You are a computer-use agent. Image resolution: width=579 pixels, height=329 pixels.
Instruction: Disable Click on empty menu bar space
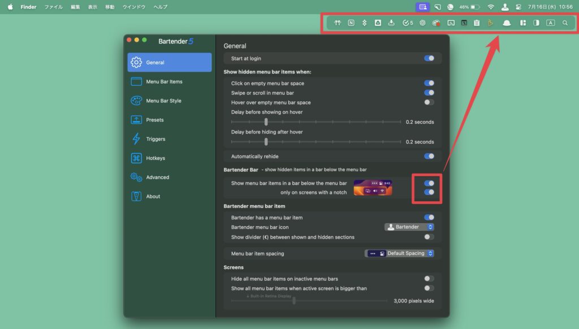(429, 83)
